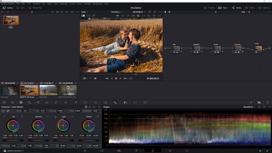The image size is (272, 153).
Task: Select the portrait clip 04 thumbnail
Action: tap(68, 90)
